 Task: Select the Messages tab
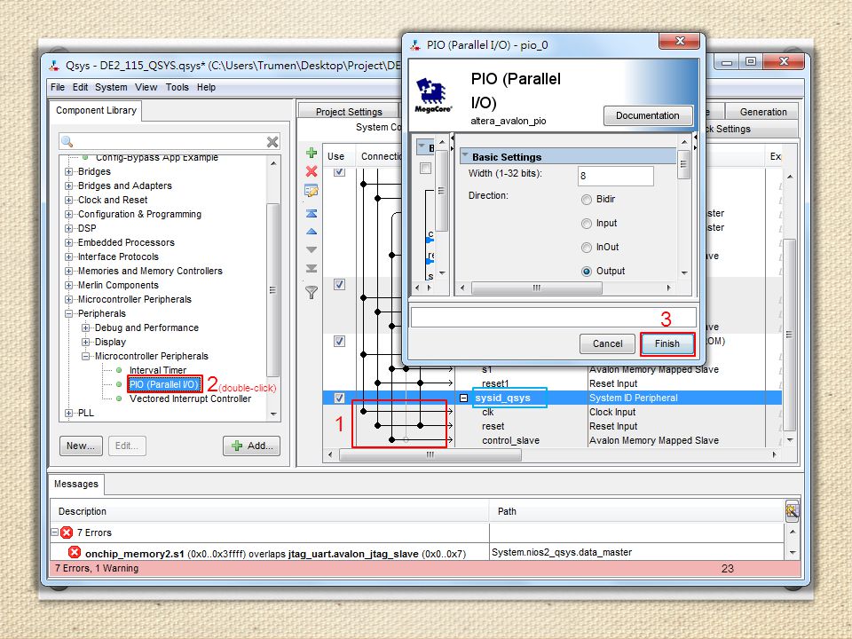[x=76, y=484]
